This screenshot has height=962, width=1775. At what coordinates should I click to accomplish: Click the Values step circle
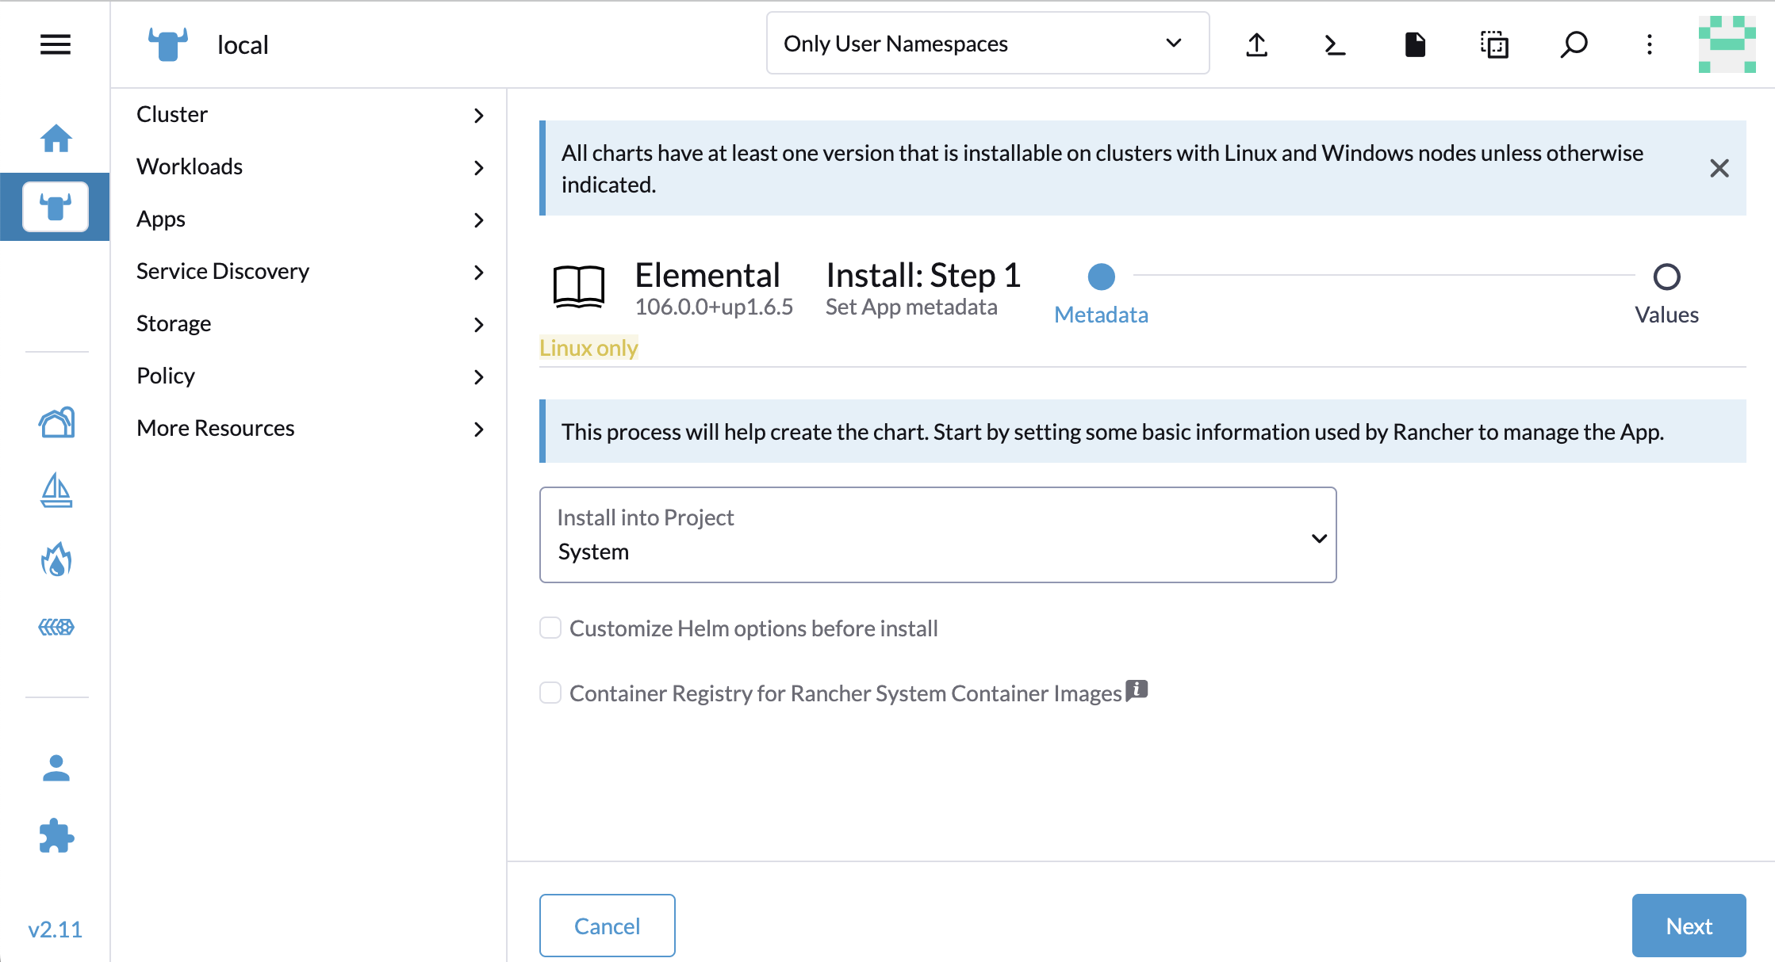tap(1666, 277)
